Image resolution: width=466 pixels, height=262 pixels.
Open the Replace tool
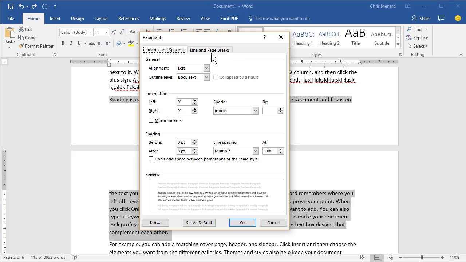pos(418,37)
